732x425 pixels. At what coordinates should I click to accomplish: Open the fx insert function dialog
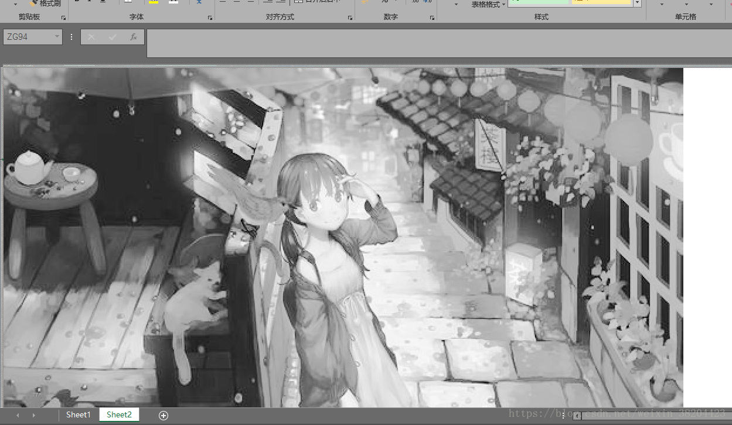133,37
